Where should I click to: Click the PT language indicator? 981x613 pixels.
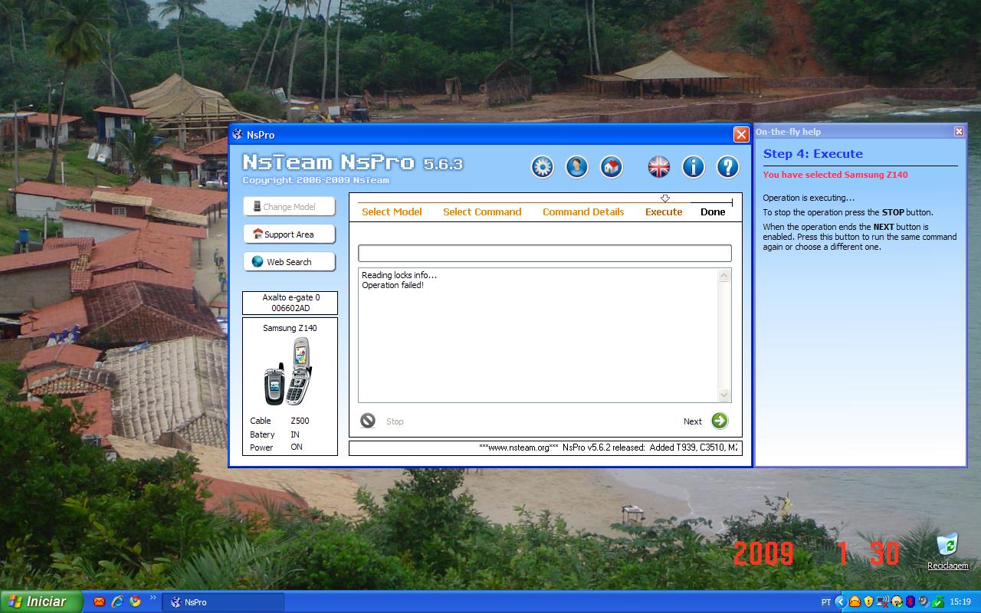(826, 602)
